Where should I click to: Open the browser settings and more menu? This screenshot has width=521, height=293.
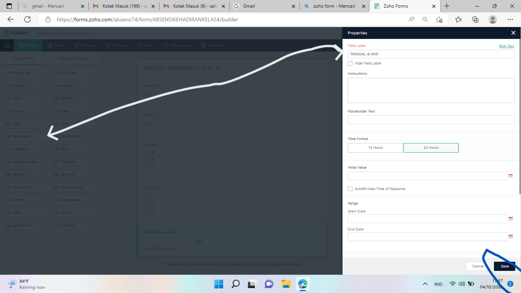point(510,19)
